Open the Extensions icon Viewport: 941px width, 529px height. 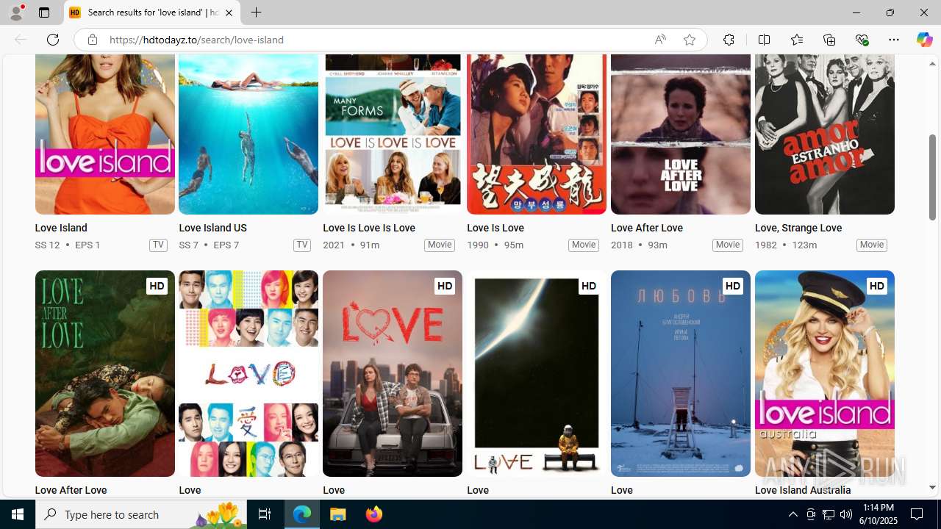pos(729,40)
